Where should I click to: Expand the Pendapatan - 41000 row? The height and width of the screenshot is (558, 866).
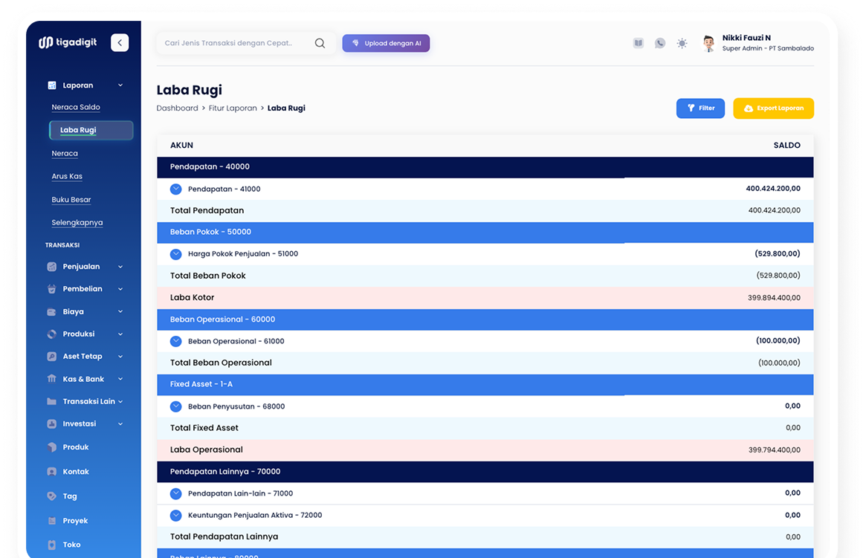tap(176, 189)
